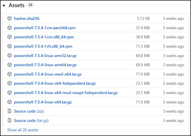Click 23.1 MB size in linux-x64-fxdependent row

143,83
